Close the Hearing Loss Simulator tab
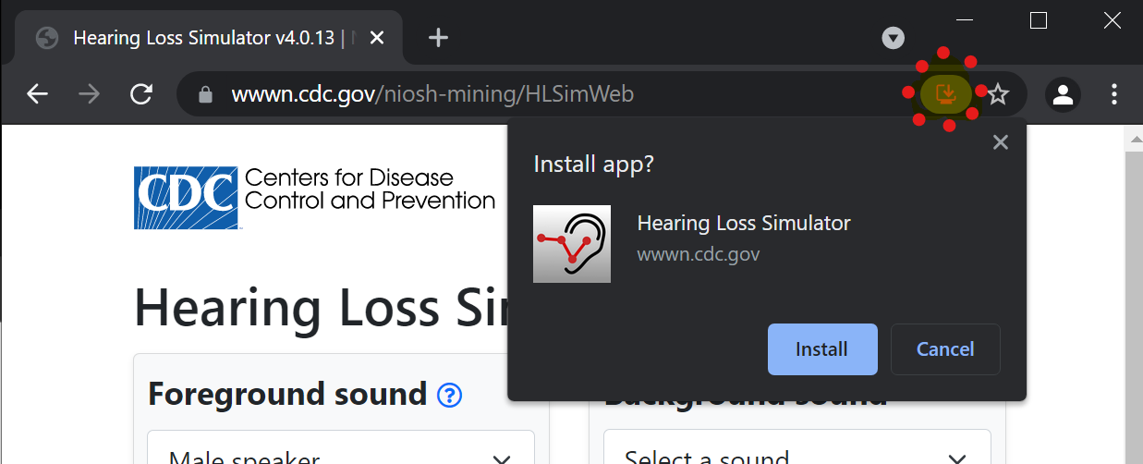This screenshot has height=464, width=1143. click(377, 38)
